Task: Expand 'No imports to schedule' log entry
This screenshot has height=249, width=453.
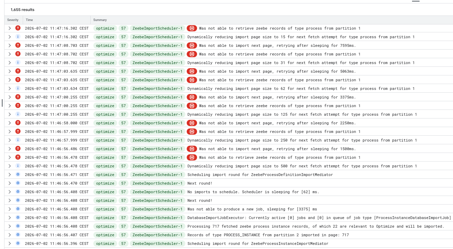Action: 10,192
